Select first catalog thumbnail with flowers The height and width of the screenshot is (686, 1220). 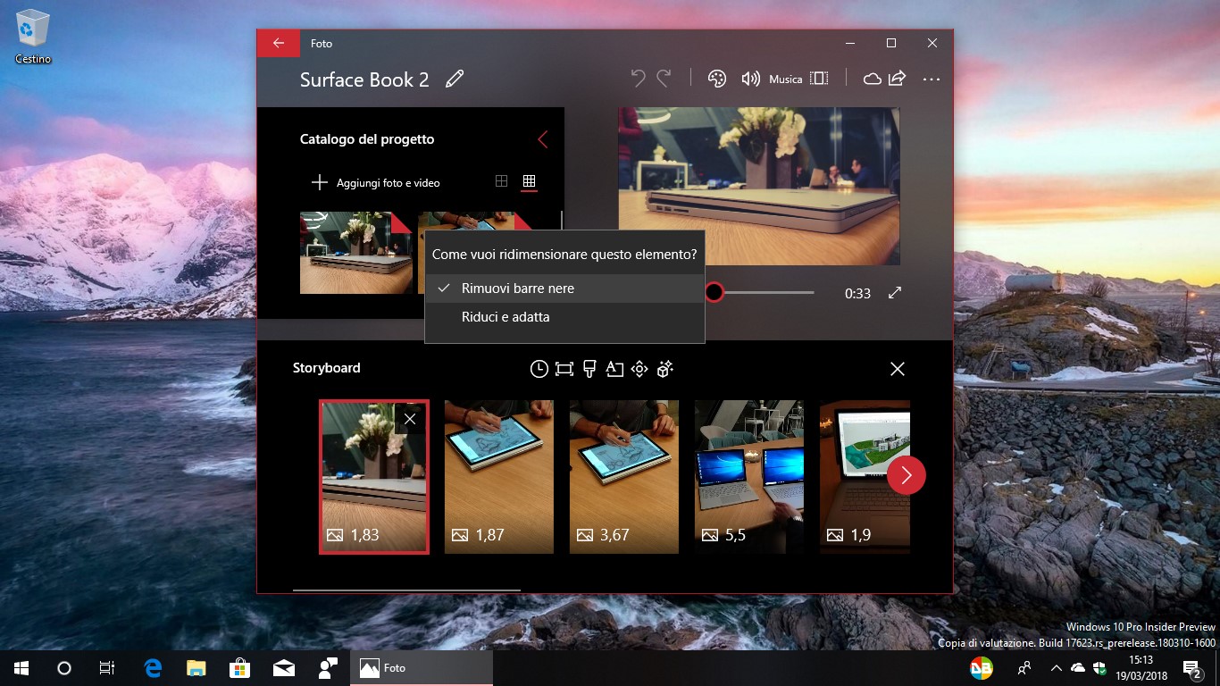(x=355, y=253)
